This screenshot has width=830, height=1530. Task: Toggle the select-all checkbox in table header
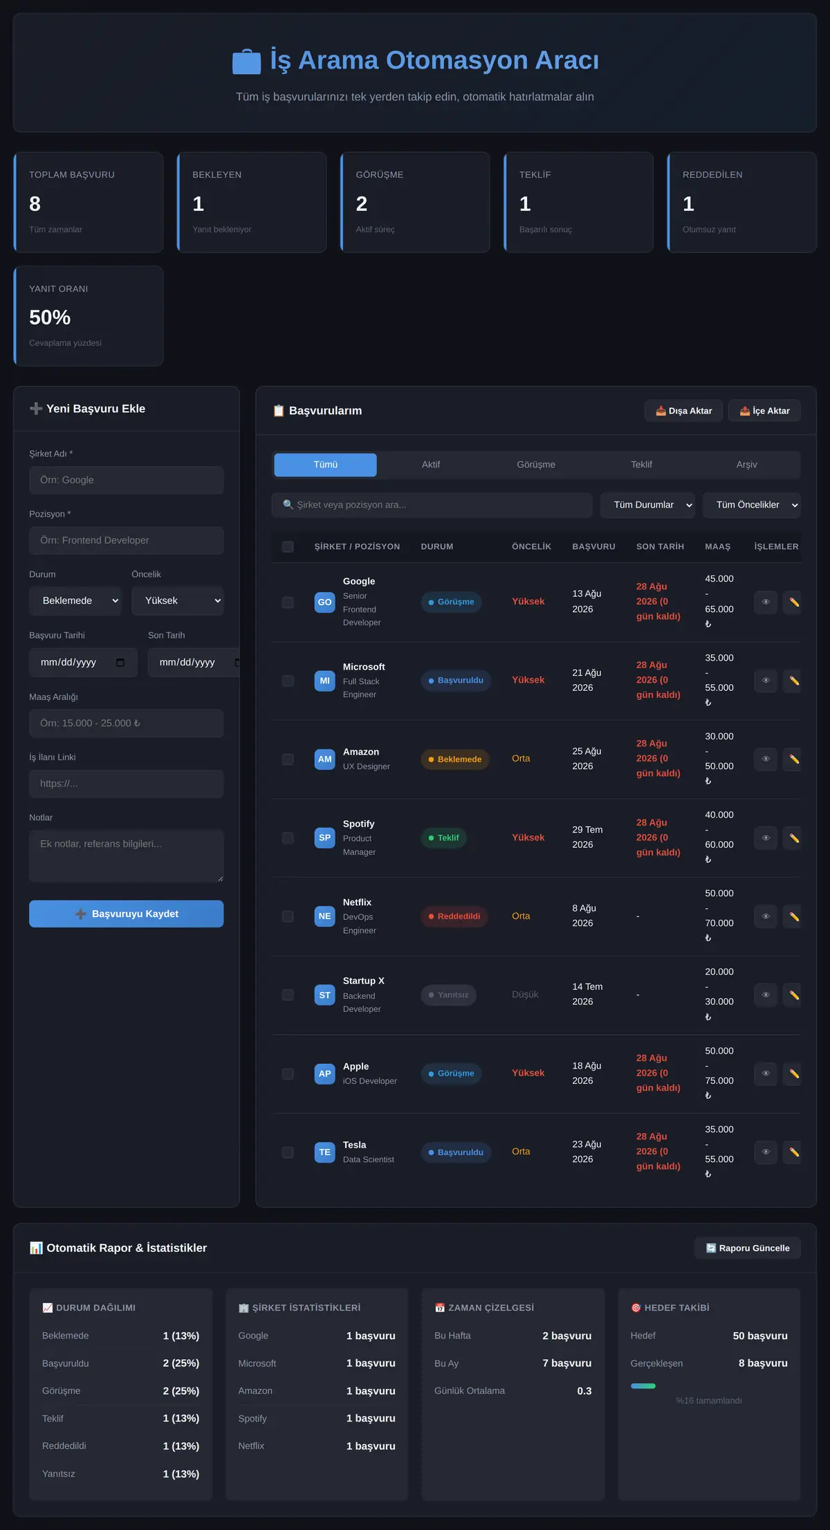pos(288,546)
